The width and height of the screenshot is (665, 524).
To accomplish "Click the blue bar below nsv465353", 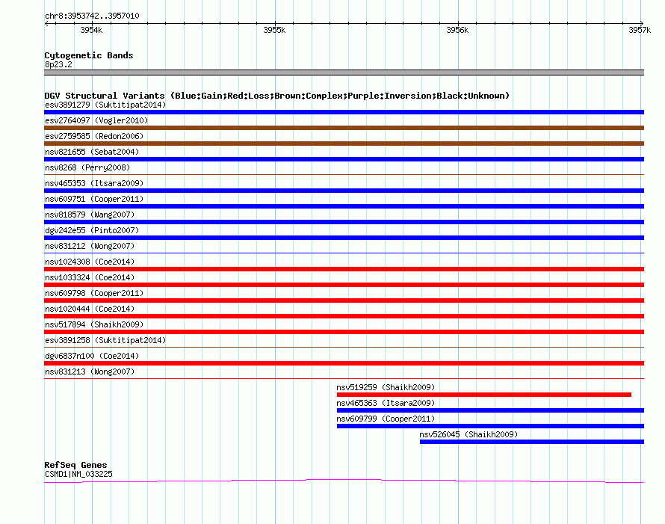I will [x=344, y=191].
